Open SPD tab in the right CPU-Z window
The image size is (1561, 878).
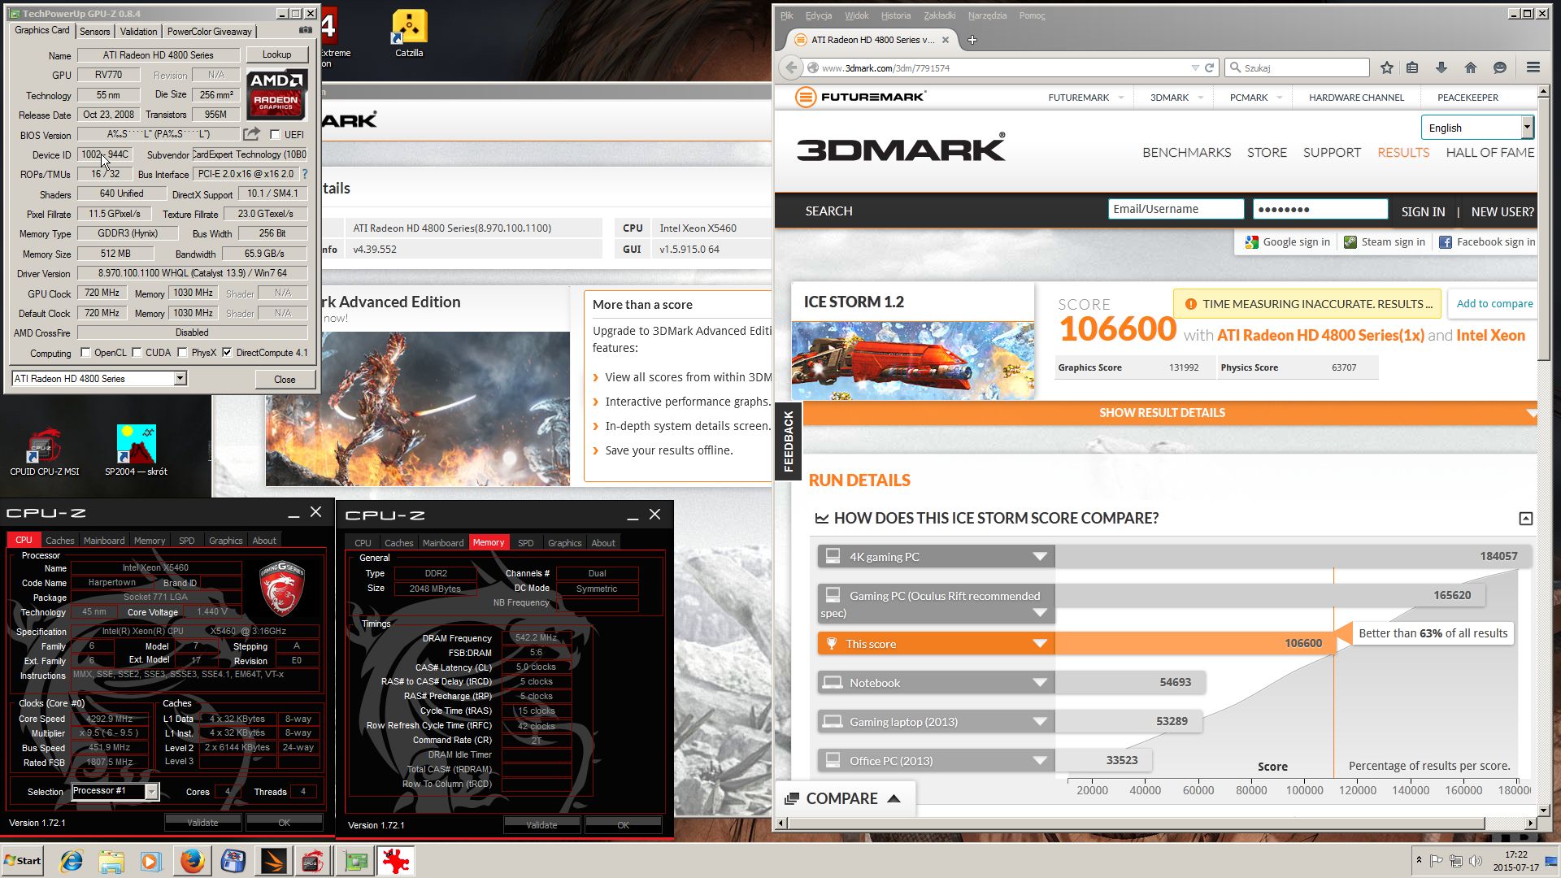point(525,543)
